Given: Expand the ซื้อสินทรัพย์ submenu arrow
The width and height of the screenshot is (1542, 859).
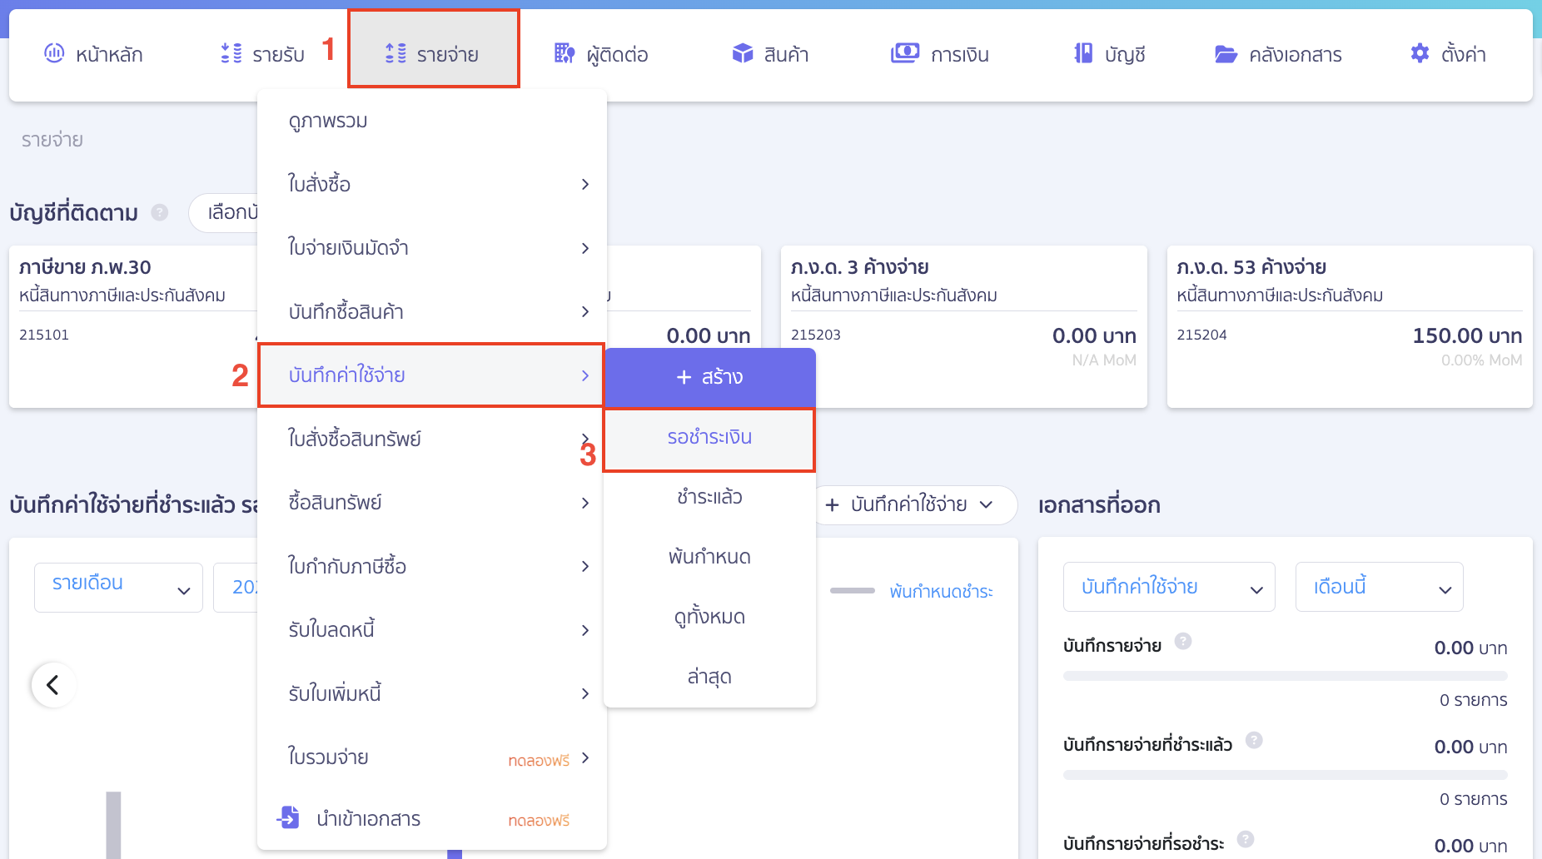Looking at the screenshot, I should [x=585, y=503].
